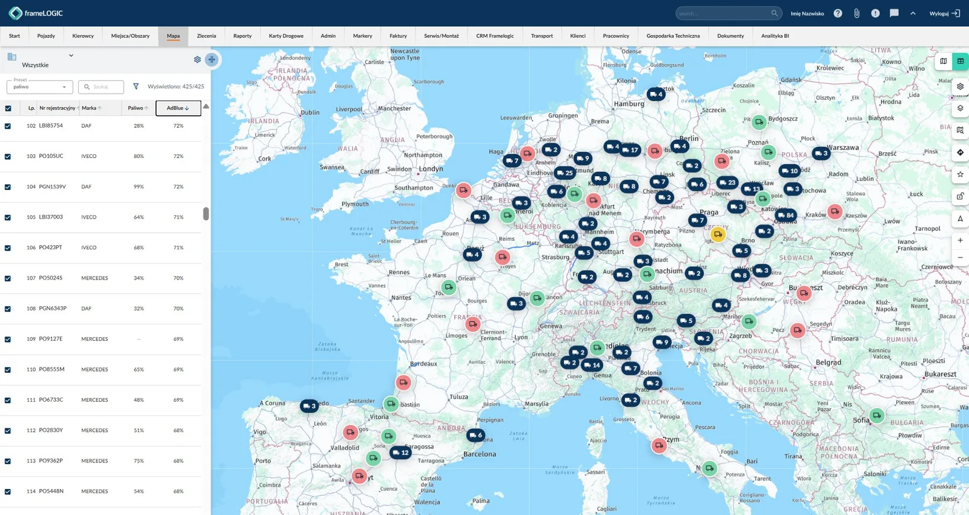This screenshot has width=969, height=515.
Task: Go to the Analityka BI tab
Action: [775, 36]
